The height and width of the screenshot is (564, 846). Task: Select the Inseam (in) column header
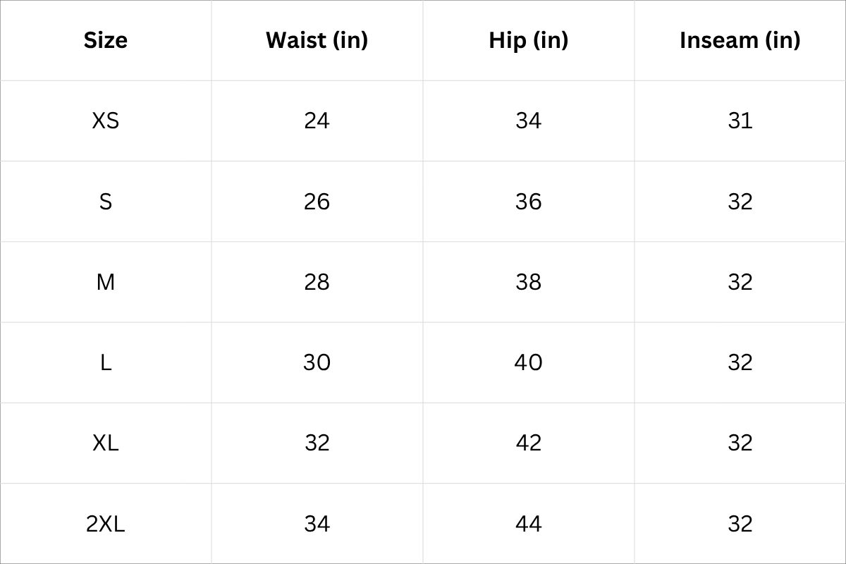[740, 40]
